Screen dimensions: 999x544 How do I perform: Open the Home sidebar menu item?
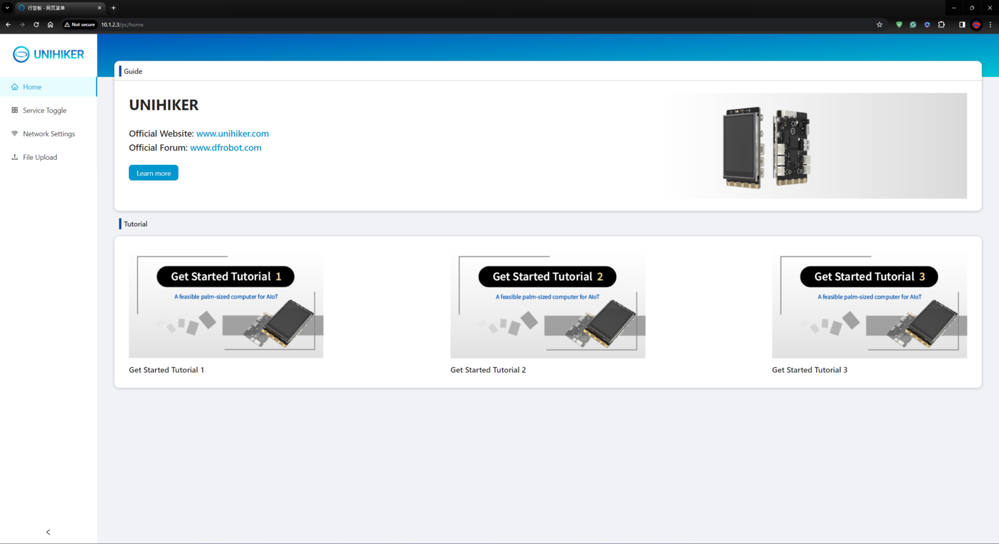click(48, 87)
